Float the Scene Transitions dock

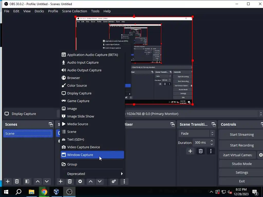coord(213,124)
